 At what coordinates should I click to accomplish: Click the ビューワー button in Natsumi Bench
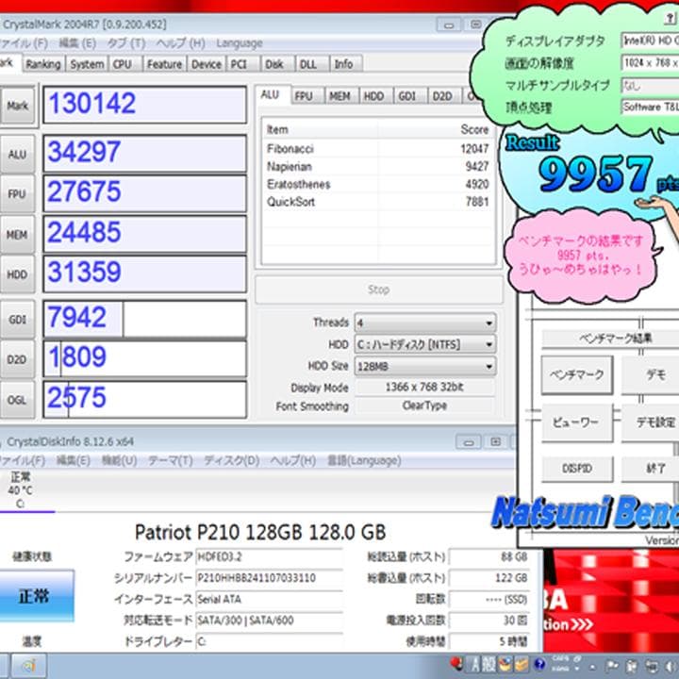click(577, 422)
